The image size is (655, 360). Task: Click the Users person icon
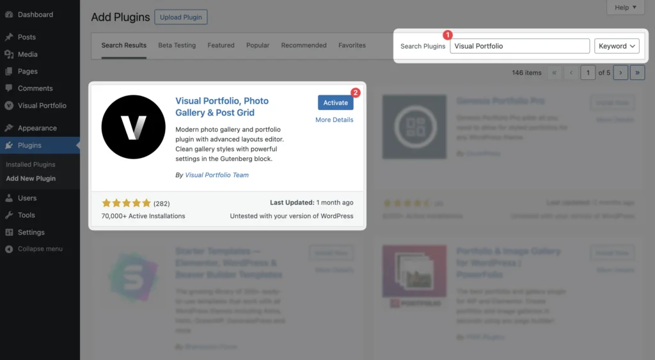point(9,198)
